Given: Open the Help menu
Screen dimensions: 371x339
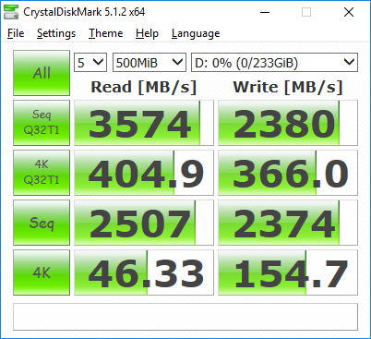Looking at the screenshot, I should coord(147,33).
